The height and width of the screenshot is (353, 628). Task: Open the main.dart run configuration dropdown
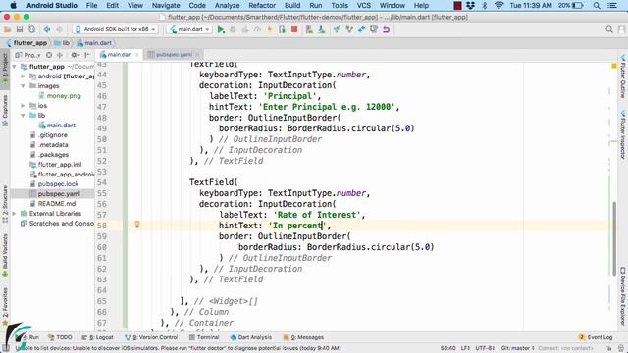pyautogui.click(x=189, y=29)
